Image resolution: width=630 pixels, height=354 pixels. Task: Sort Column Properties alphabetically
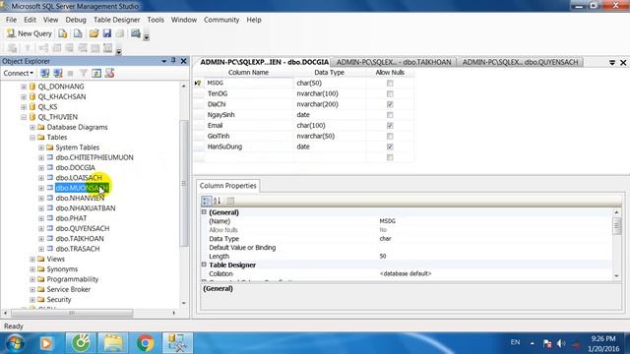[217, 201]
